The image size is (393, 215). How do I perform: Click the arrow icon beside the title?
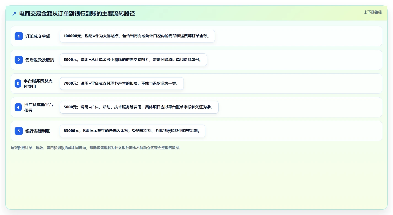coord(14,14)
